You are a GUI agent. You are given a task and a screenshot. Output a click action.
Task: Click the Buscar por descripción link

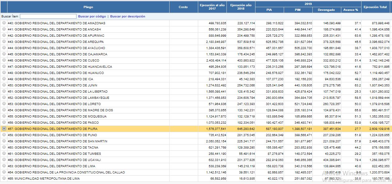(128, 16)
